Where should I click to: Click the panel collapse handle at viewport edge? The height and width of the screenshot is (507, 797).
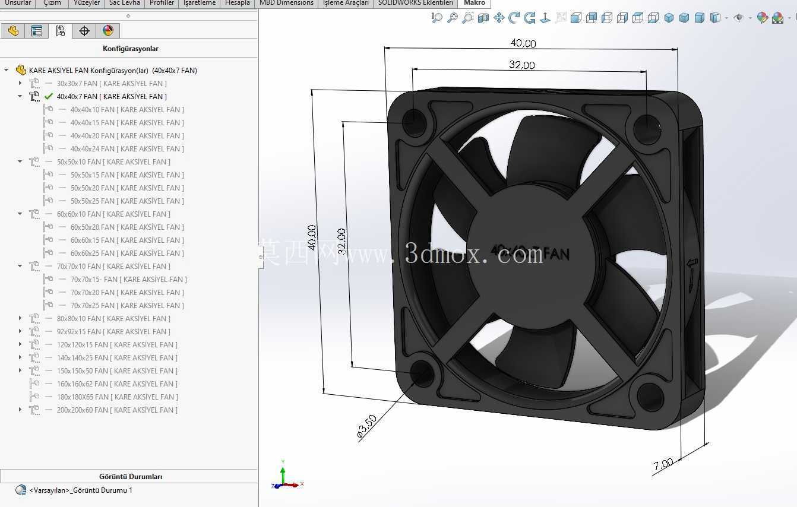coord(260,256)
